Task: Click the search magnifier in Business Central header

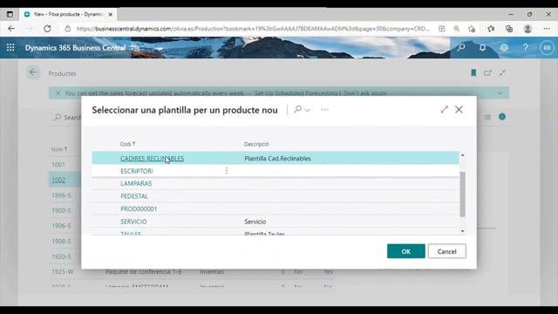Action: pos(461,47)
